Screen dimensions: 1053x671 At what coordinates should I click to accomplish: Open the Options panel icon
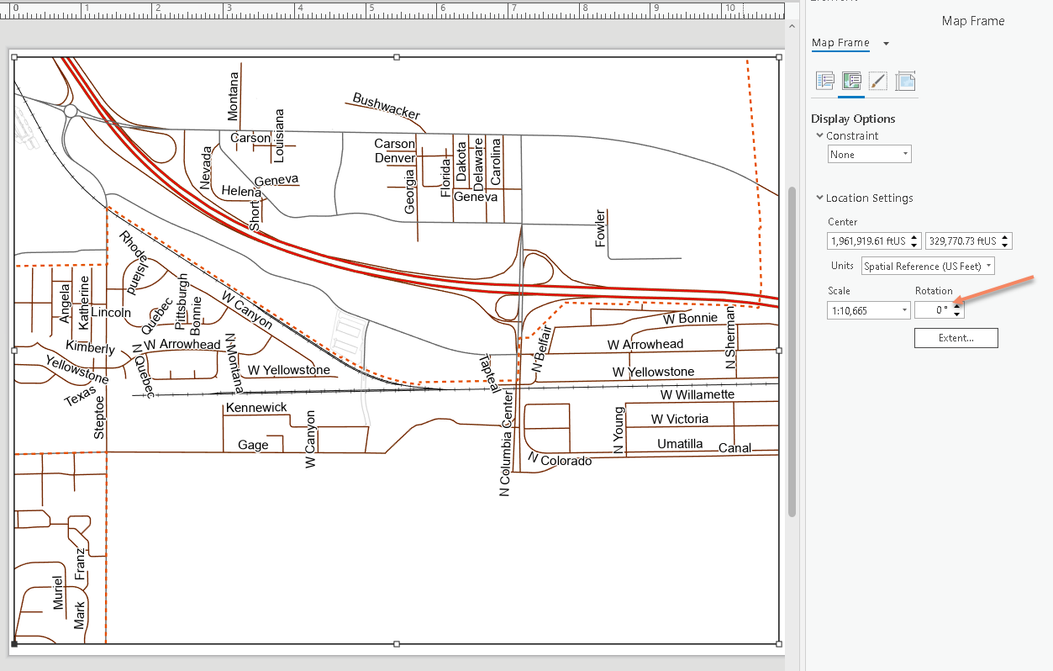tap(824, 81)
